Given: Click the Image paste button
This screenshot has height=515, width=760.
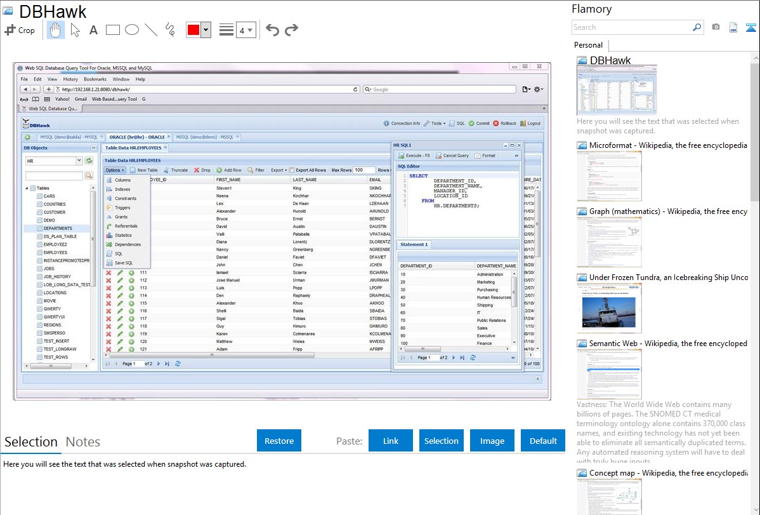Looking at the screenshot, I should [492, 441].
